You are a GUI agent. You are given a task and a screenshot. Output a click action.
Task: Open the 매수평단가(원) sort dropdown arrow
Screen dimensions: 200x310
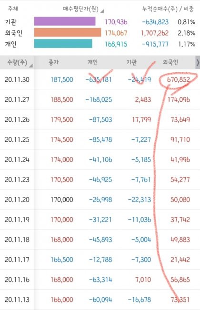click(x=102, y=11)
